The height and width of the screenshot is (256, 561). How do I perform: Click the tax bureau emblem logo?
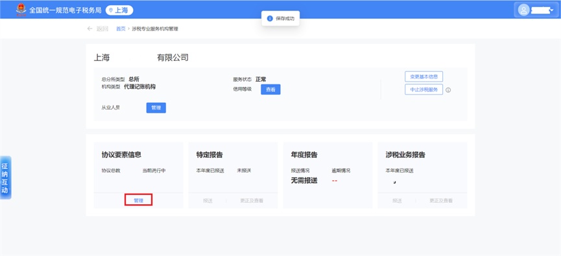(x=21, y=10)
